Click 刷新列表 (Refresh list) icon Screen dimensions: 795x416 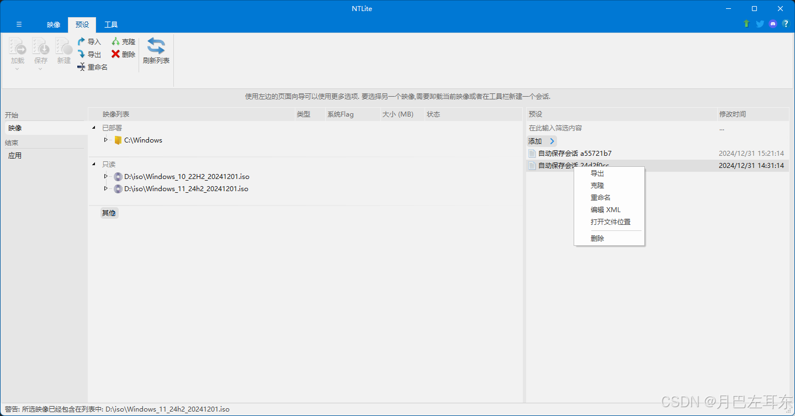coord(156,46)
